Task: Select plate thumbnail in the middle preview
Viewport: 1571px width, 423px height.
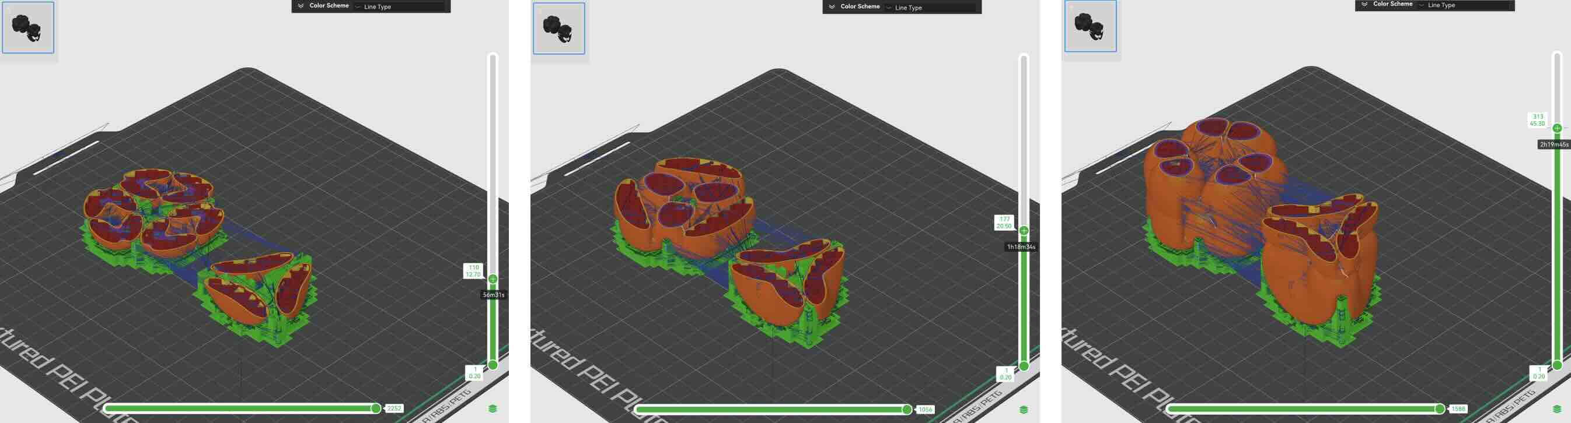Action: click(x=558, y=29)
